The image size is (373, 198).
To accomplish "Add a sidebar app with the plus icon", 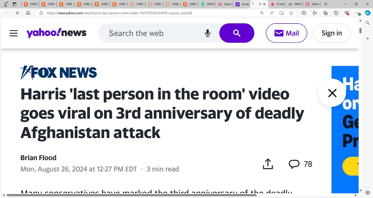I will [x=368, y=39].
